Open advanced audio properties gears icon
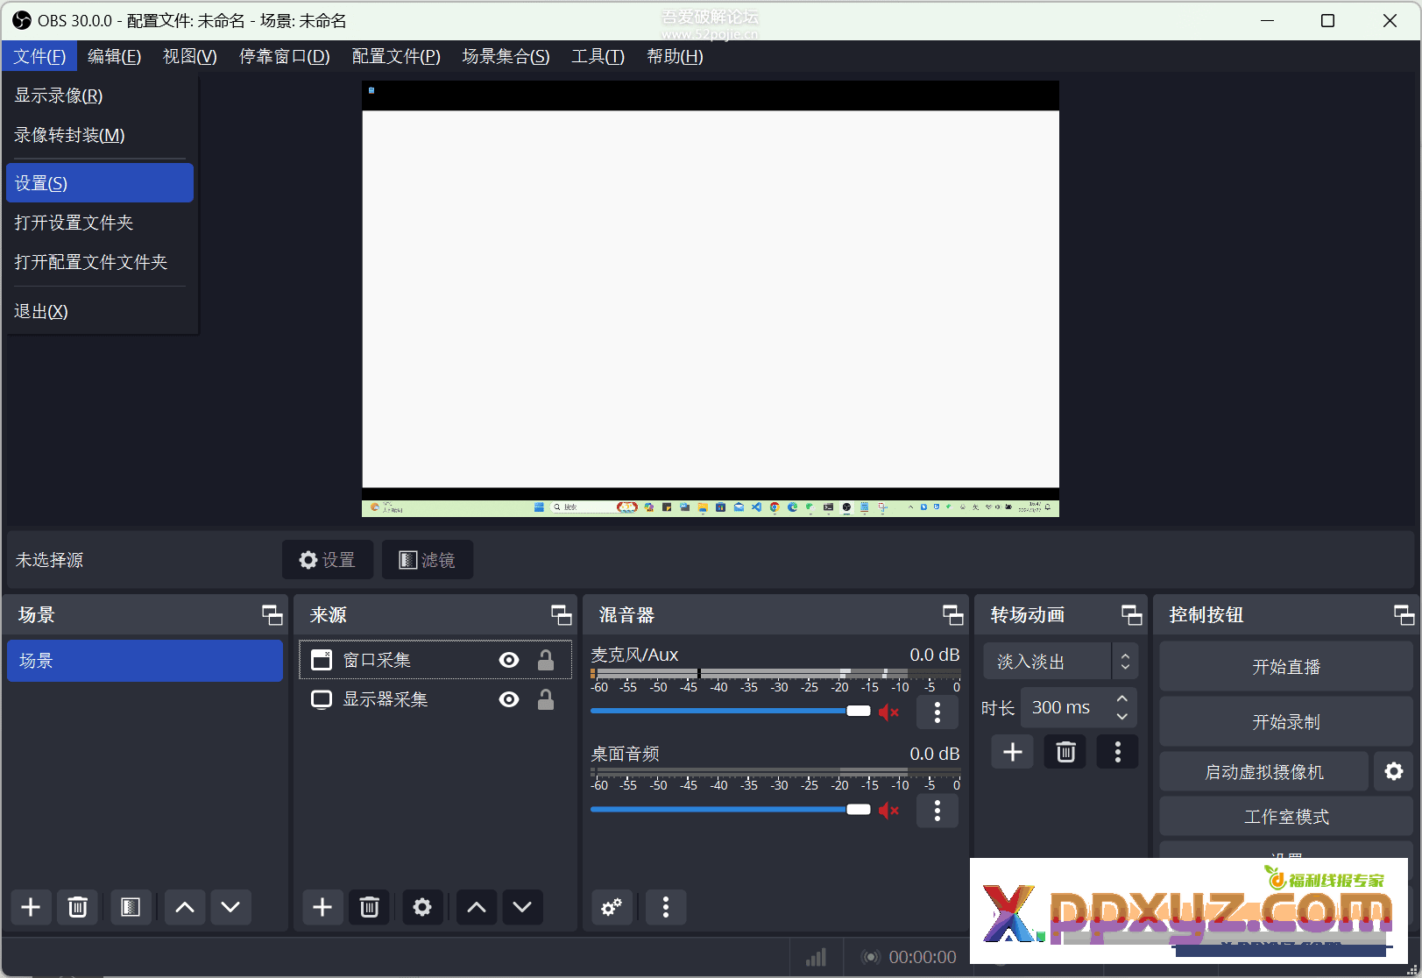Screen dimensions: 1422x978 (612, 907)
